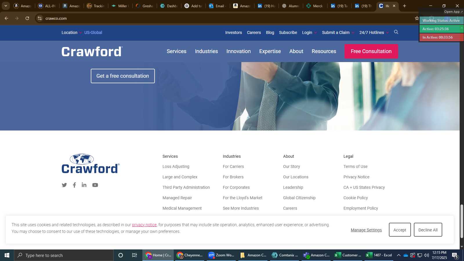464x261 pixels.
Task: Select the US-Global location link
Action: 93,32
